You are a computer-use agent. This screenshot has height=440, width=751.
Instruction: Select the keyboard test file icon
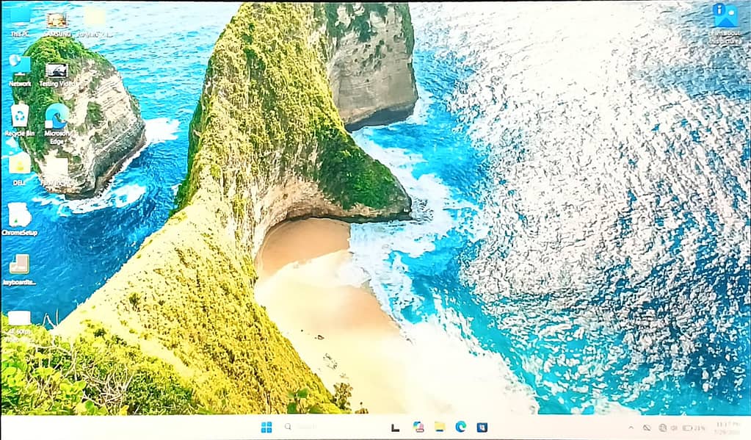[20, 270]
